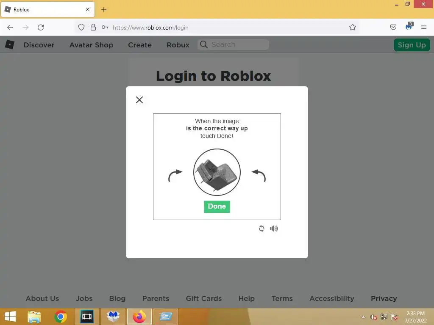Open the film strip video app in taskbar
This screenshot has width=434, height=325.
(x=86, y=317)
